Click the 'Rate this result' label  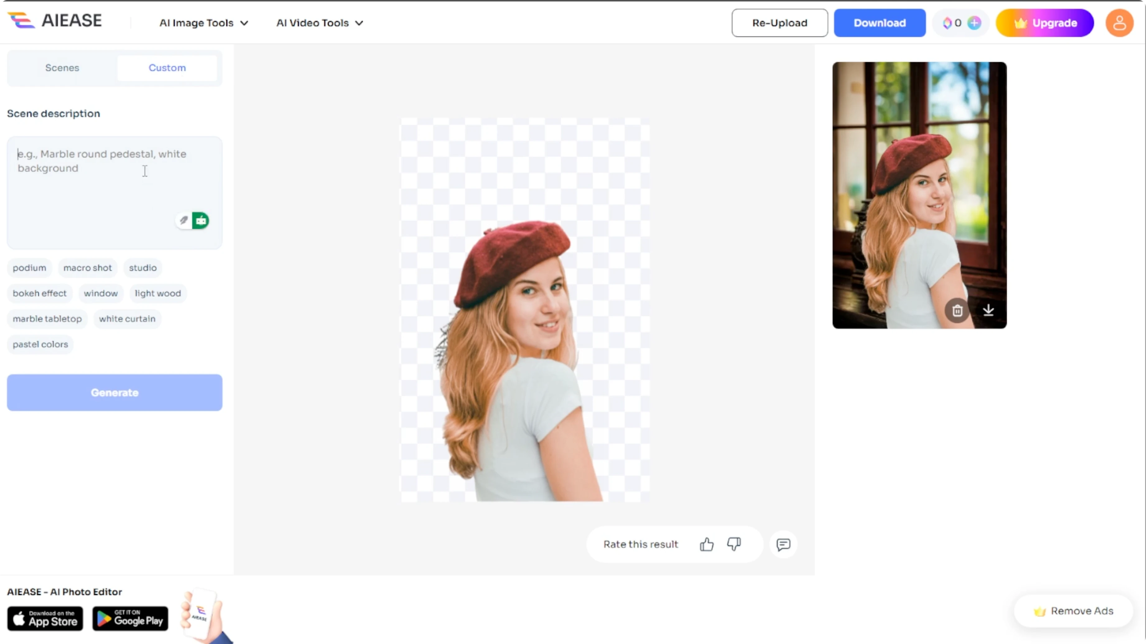point(641,544)
